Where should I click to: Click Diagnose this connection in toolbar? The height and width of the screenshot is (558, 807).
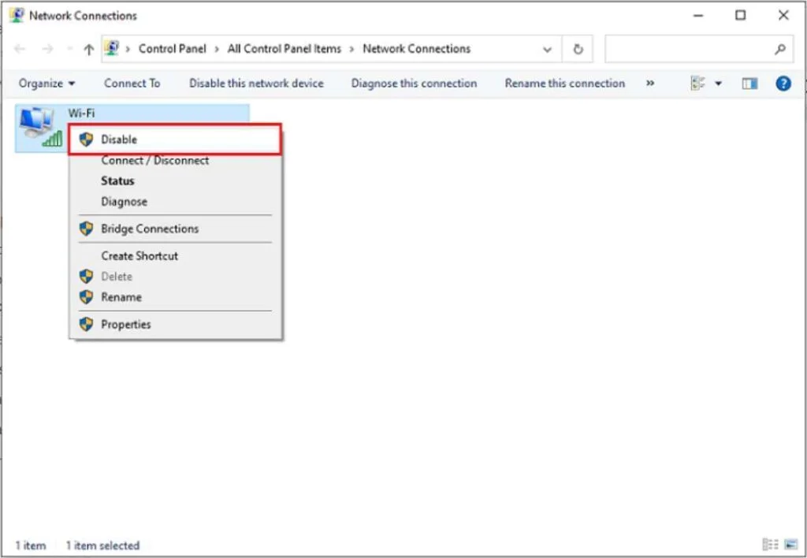[414, 84]
